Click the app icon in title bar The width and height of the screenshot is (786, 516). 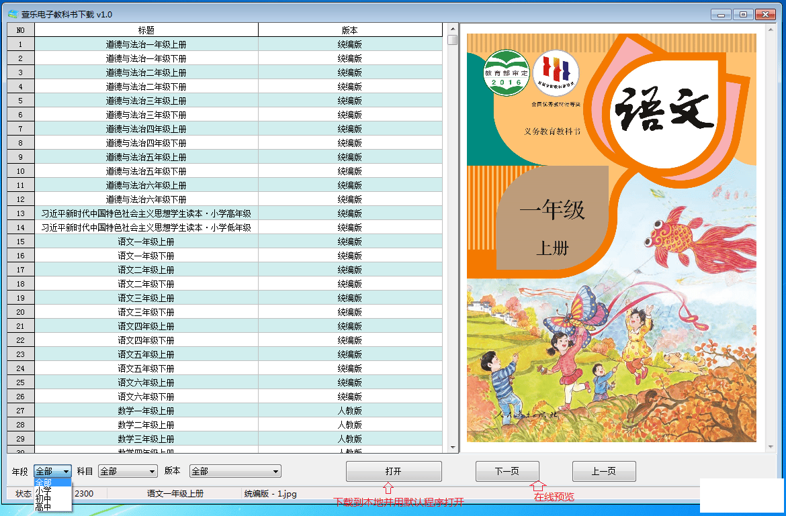click(13, 15)
